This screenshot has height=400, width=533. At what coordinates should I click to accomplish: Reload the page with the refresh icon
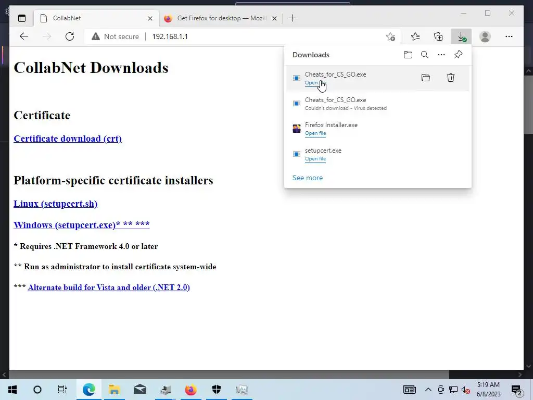(70, 36)
